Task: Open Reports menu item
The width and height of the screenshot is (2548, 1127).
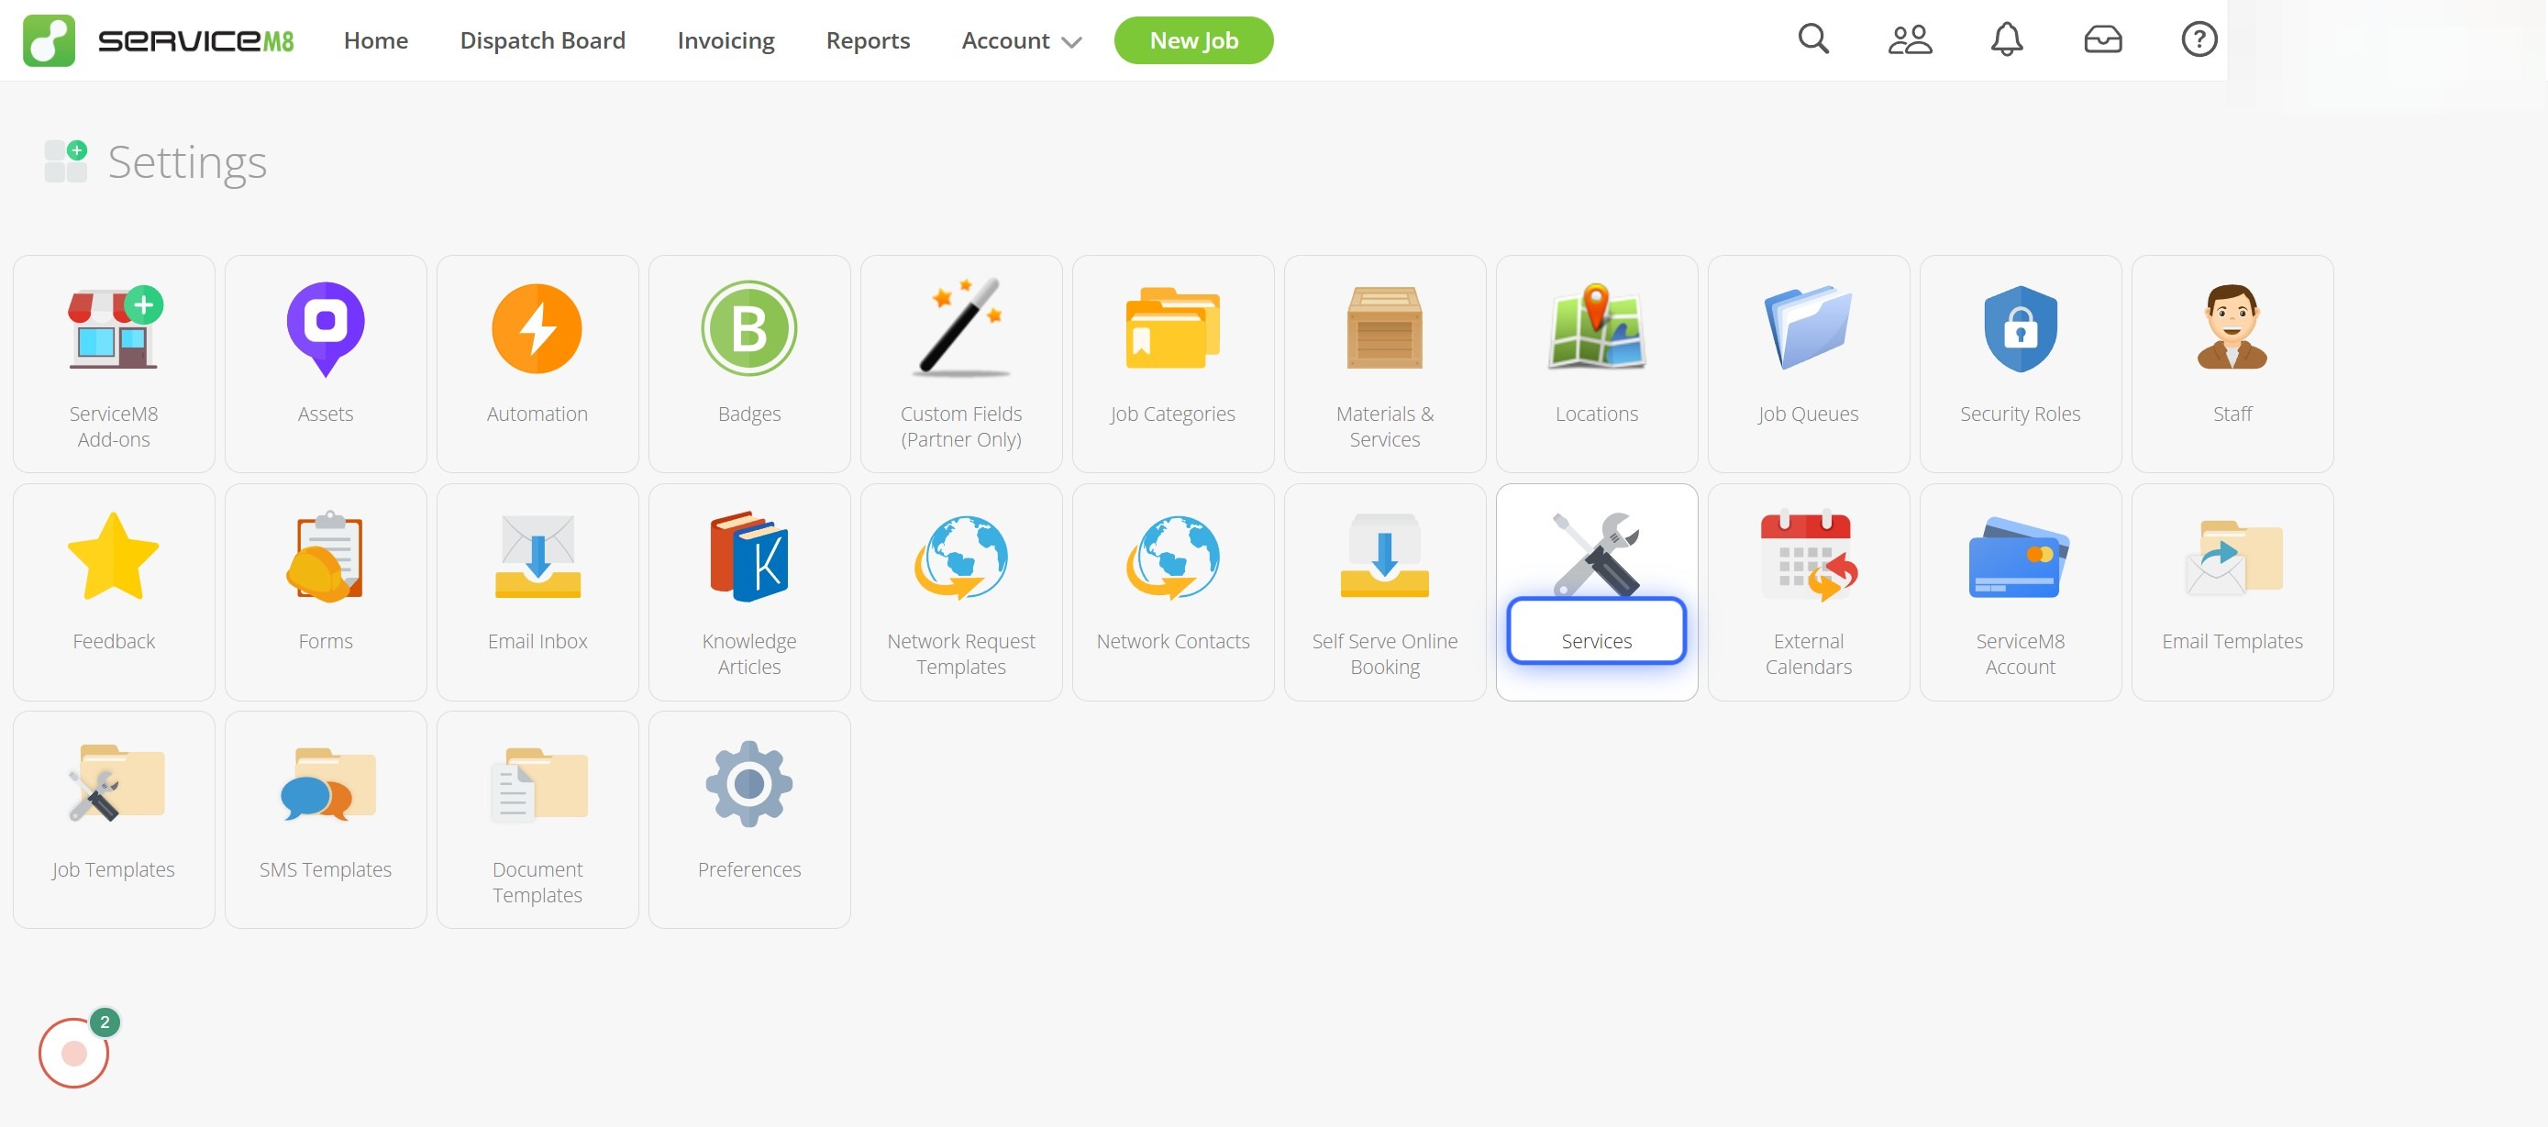Action: (868, 40)
